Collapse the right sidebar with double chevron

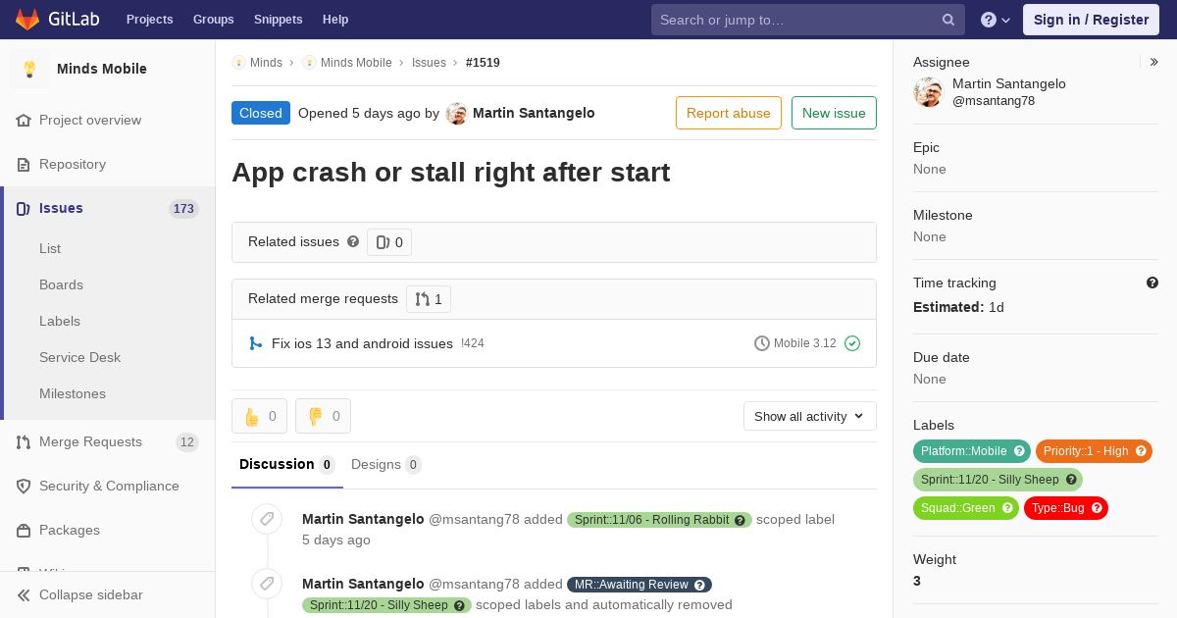tap(1154, 62)
